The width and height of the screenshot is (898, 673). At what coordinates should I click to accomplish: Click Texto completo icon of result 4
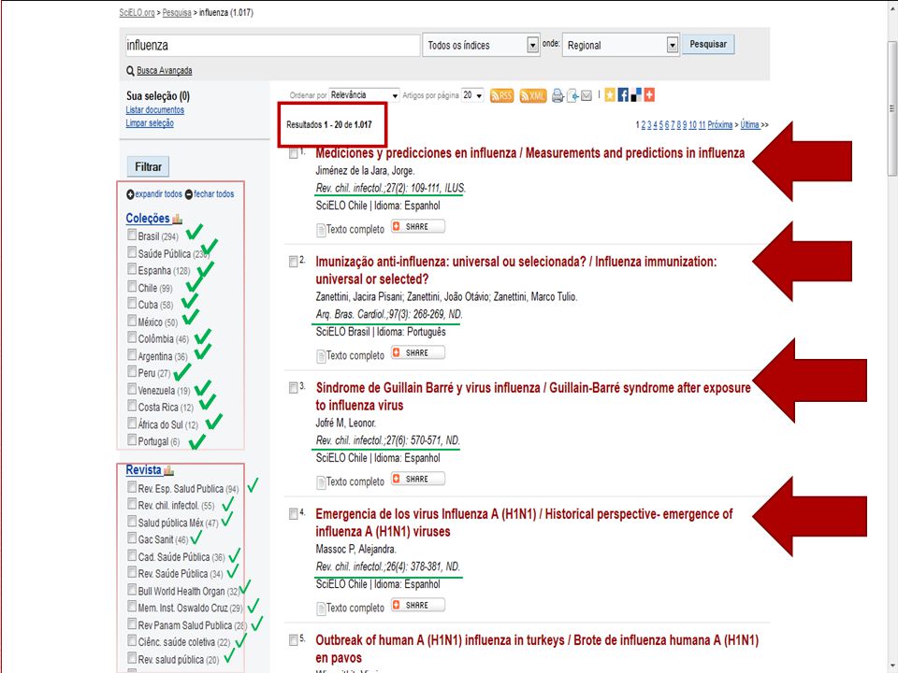(321, 609)
